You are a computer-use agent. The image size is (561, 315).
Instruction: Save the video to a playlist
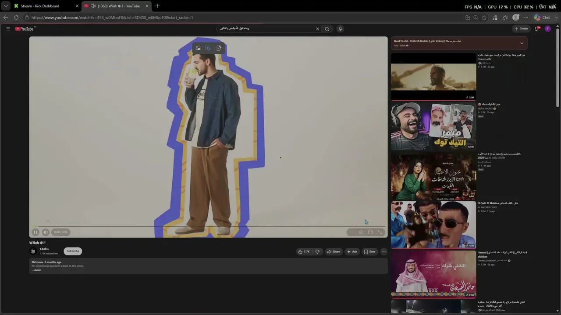[x=369, y=252]
